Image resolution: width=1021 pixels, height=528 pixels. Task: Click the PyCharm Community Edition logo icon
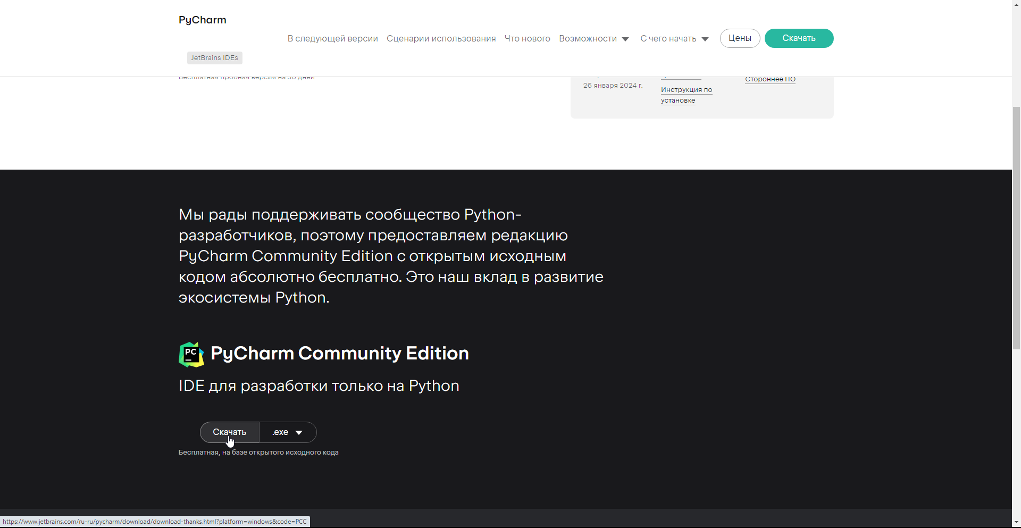(191, 354)
